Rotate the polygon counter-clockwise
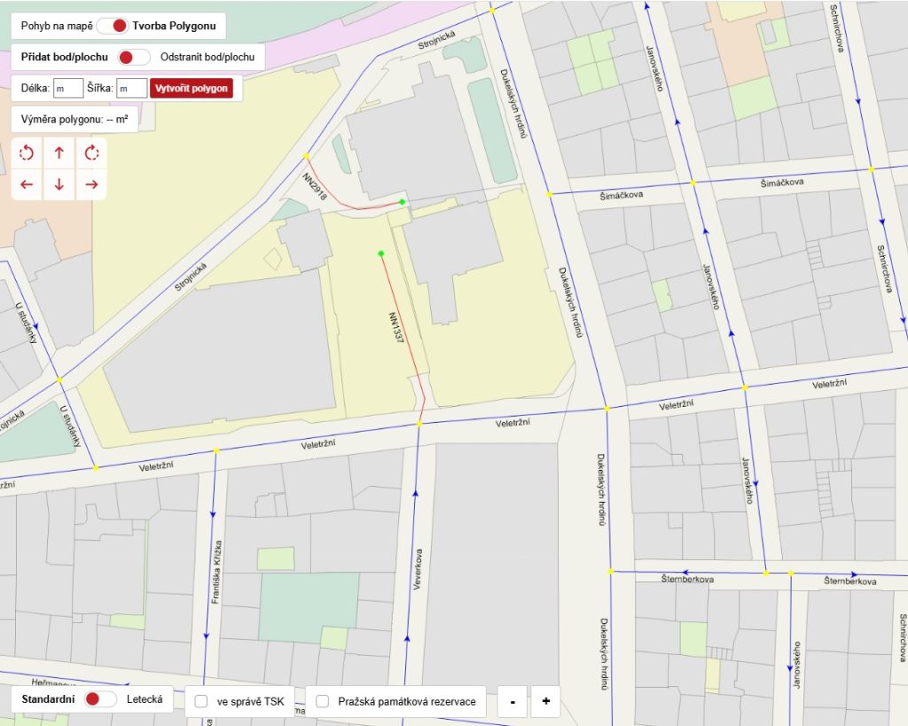 [x=27, y=153]
